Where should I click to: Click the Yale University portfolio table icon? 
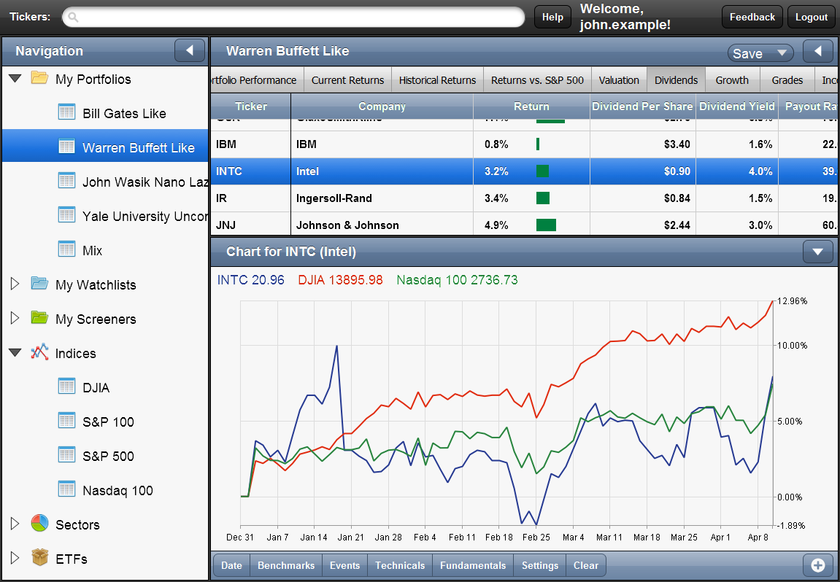click(x=66, y=215)
